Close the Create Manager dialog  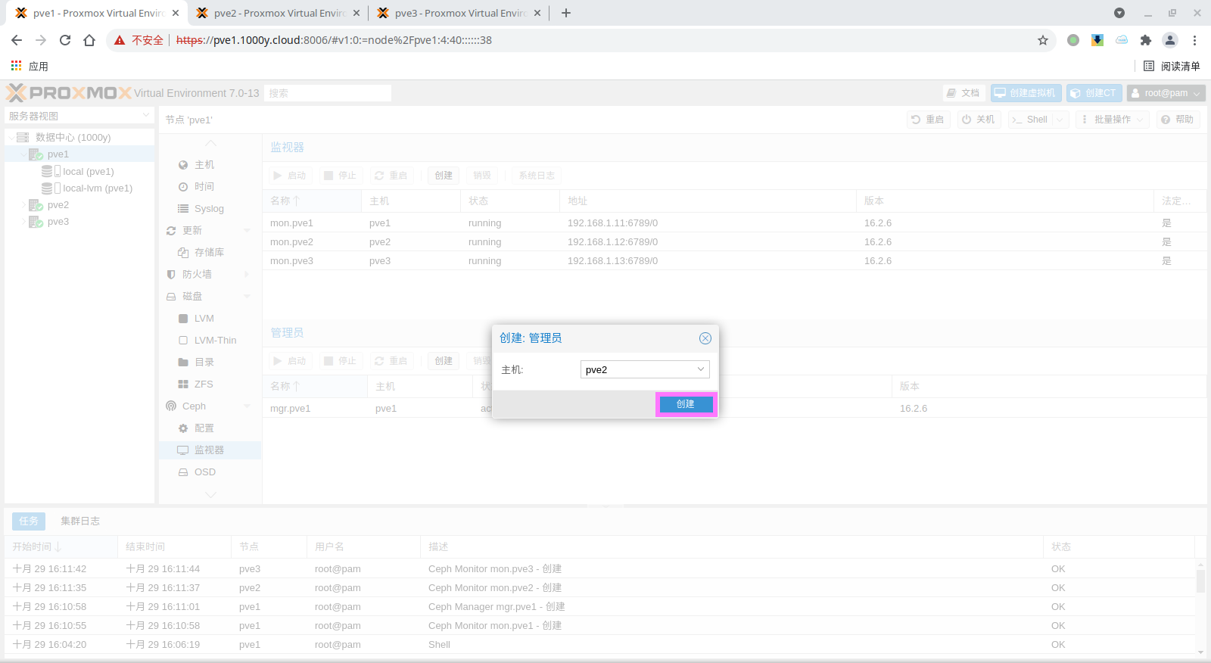[x=705, y=338]
